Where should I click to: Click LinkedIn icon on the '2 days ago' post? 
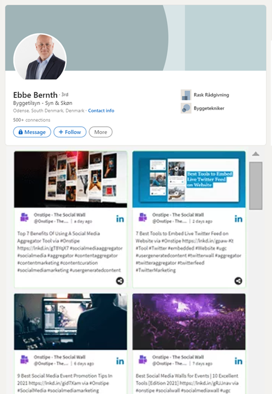click(x=238, y=219)
